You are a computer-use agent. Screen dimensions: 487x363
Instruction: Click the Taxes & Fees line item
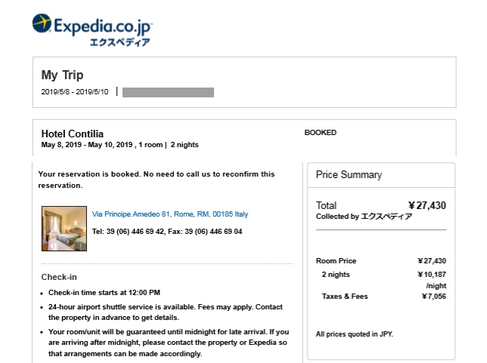pyautogui.click(x=384, y=297)
